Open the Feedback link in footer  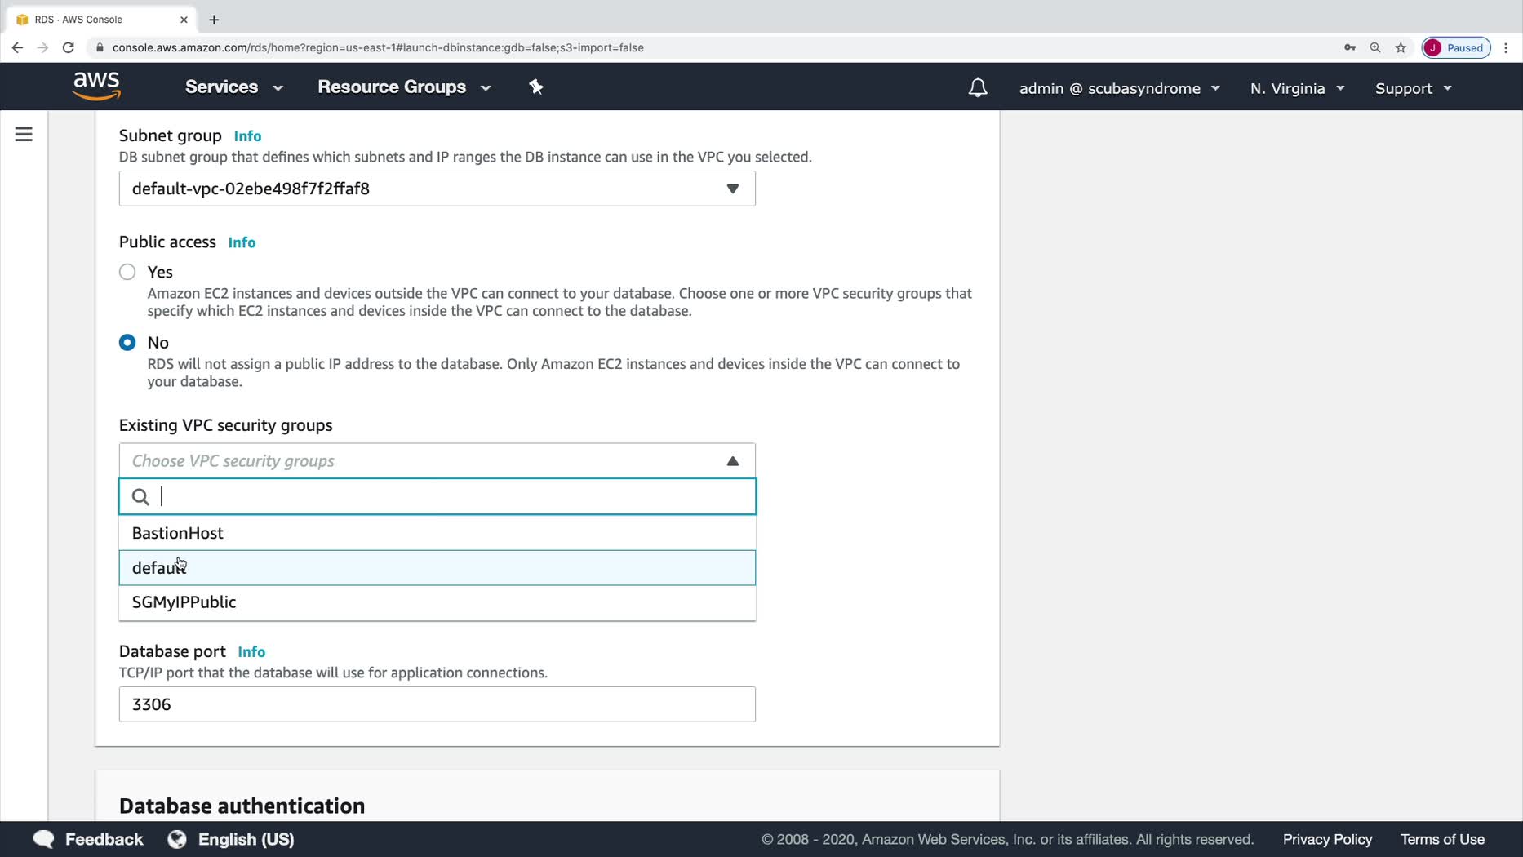tap(88, 839)
